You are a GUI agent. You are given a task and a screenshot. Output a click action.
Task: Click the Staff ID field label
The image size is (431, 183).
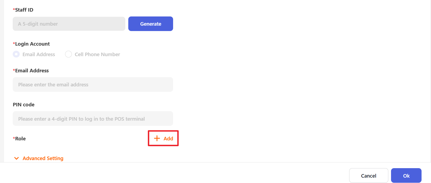pyautogui.click(x=24, y=10)
